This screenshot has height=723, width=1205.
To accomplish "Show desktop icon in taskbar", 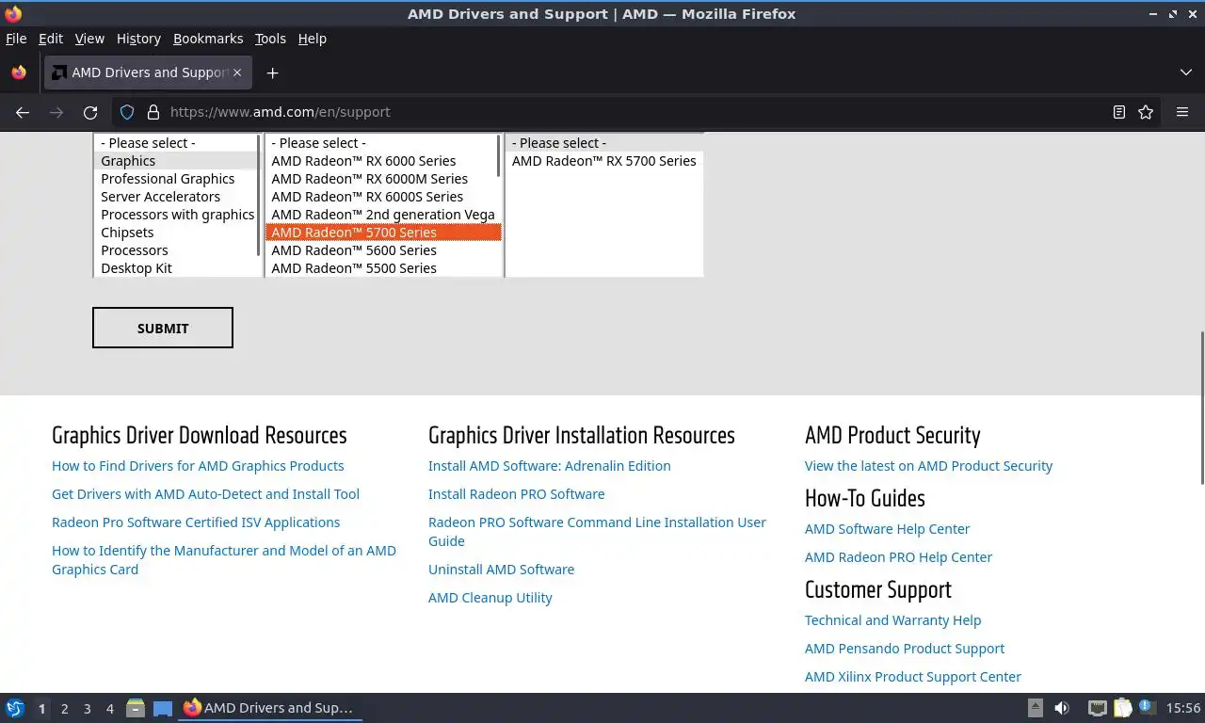I will tap(163, 708).
